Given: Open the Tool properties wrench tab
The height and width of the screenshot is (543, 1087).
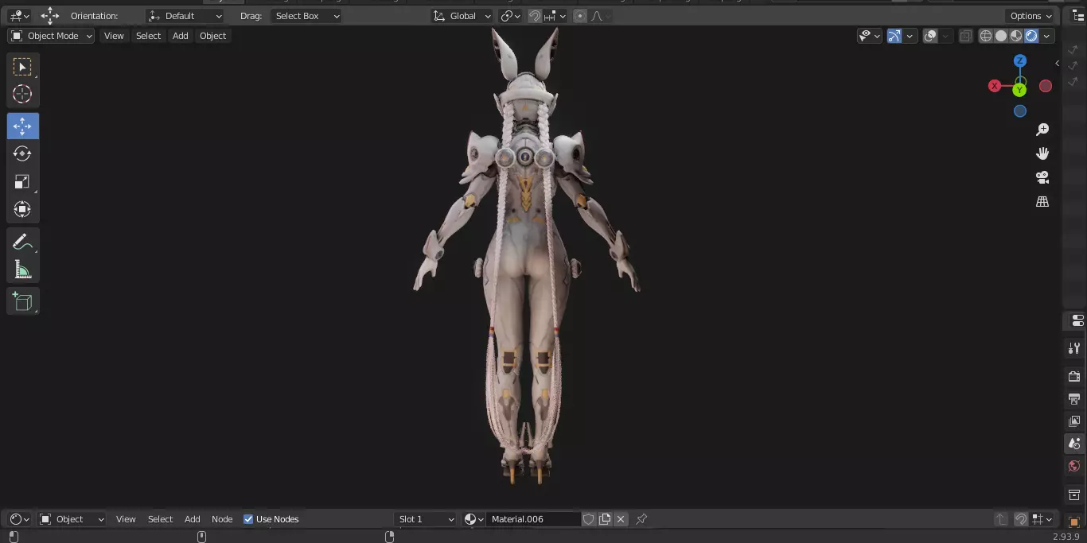Looking at the screenshot, I should pyautogui.click(x=1074, y=348).
